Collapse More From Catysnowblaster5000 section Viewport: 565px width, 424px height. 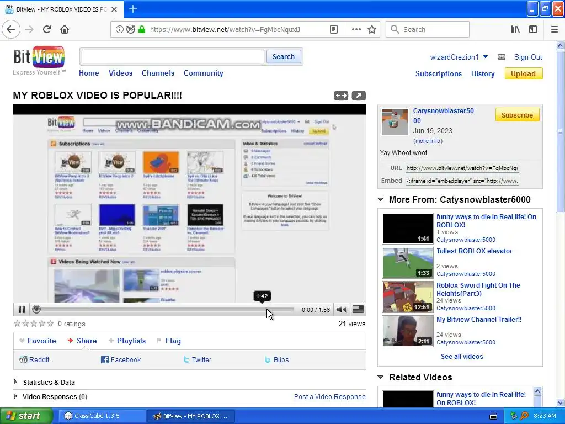pos(381,199)
